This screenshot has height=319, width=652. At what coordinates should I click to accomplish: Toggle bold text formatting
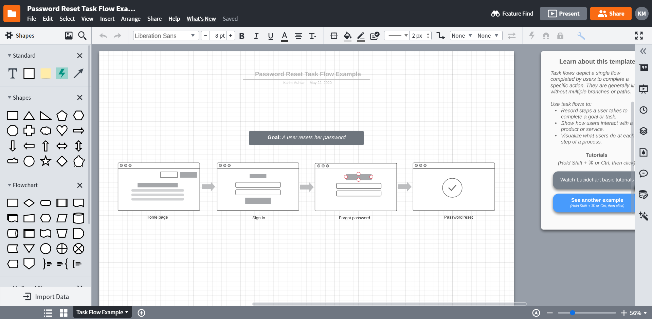(x=242, y=36)
